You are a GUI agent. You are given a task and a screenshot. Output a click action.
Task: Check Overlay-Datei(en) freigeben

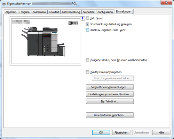[87, 72]
